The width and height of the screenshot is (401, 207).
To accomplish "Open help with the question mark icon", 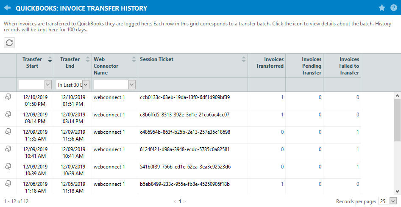I will (393, 8).
